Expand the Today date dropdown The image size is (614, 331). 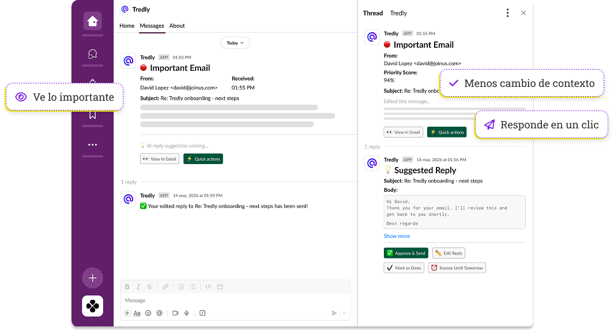tap(235, 43)
